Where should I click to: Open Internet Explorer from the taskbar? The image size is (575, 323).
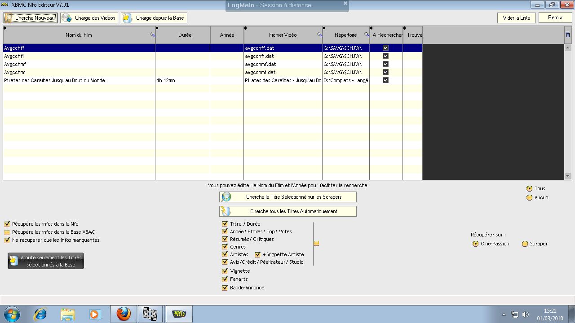[x=40, y=314]
